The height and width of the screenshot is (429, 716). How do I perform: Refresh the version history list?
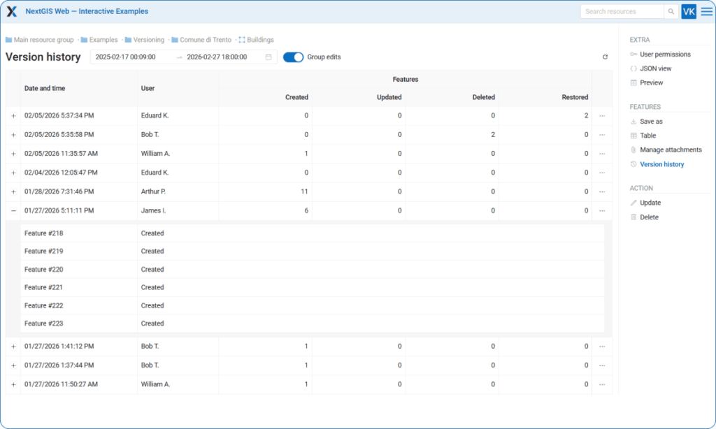(605, 57)
